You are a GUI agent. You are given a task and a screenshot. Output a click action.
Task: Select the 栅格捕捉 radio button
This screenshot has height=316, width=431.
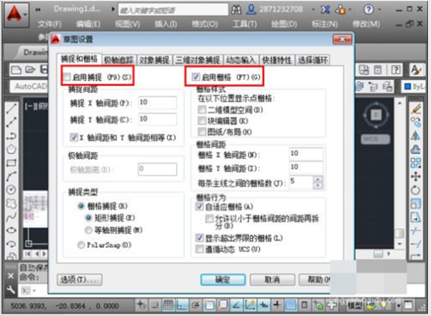(x=81, y=206)
